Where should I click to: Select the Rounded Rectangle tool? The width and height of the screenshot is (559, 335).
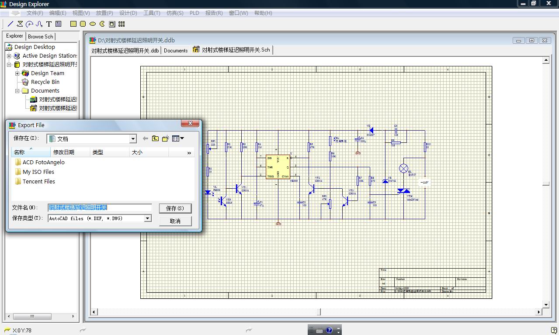(x=83, y=24)
